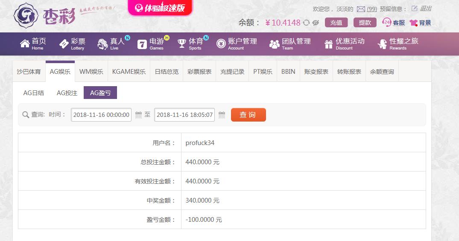459x241 pixels.
Task: Click the 充值 recharge button
Action: point(336,23)
